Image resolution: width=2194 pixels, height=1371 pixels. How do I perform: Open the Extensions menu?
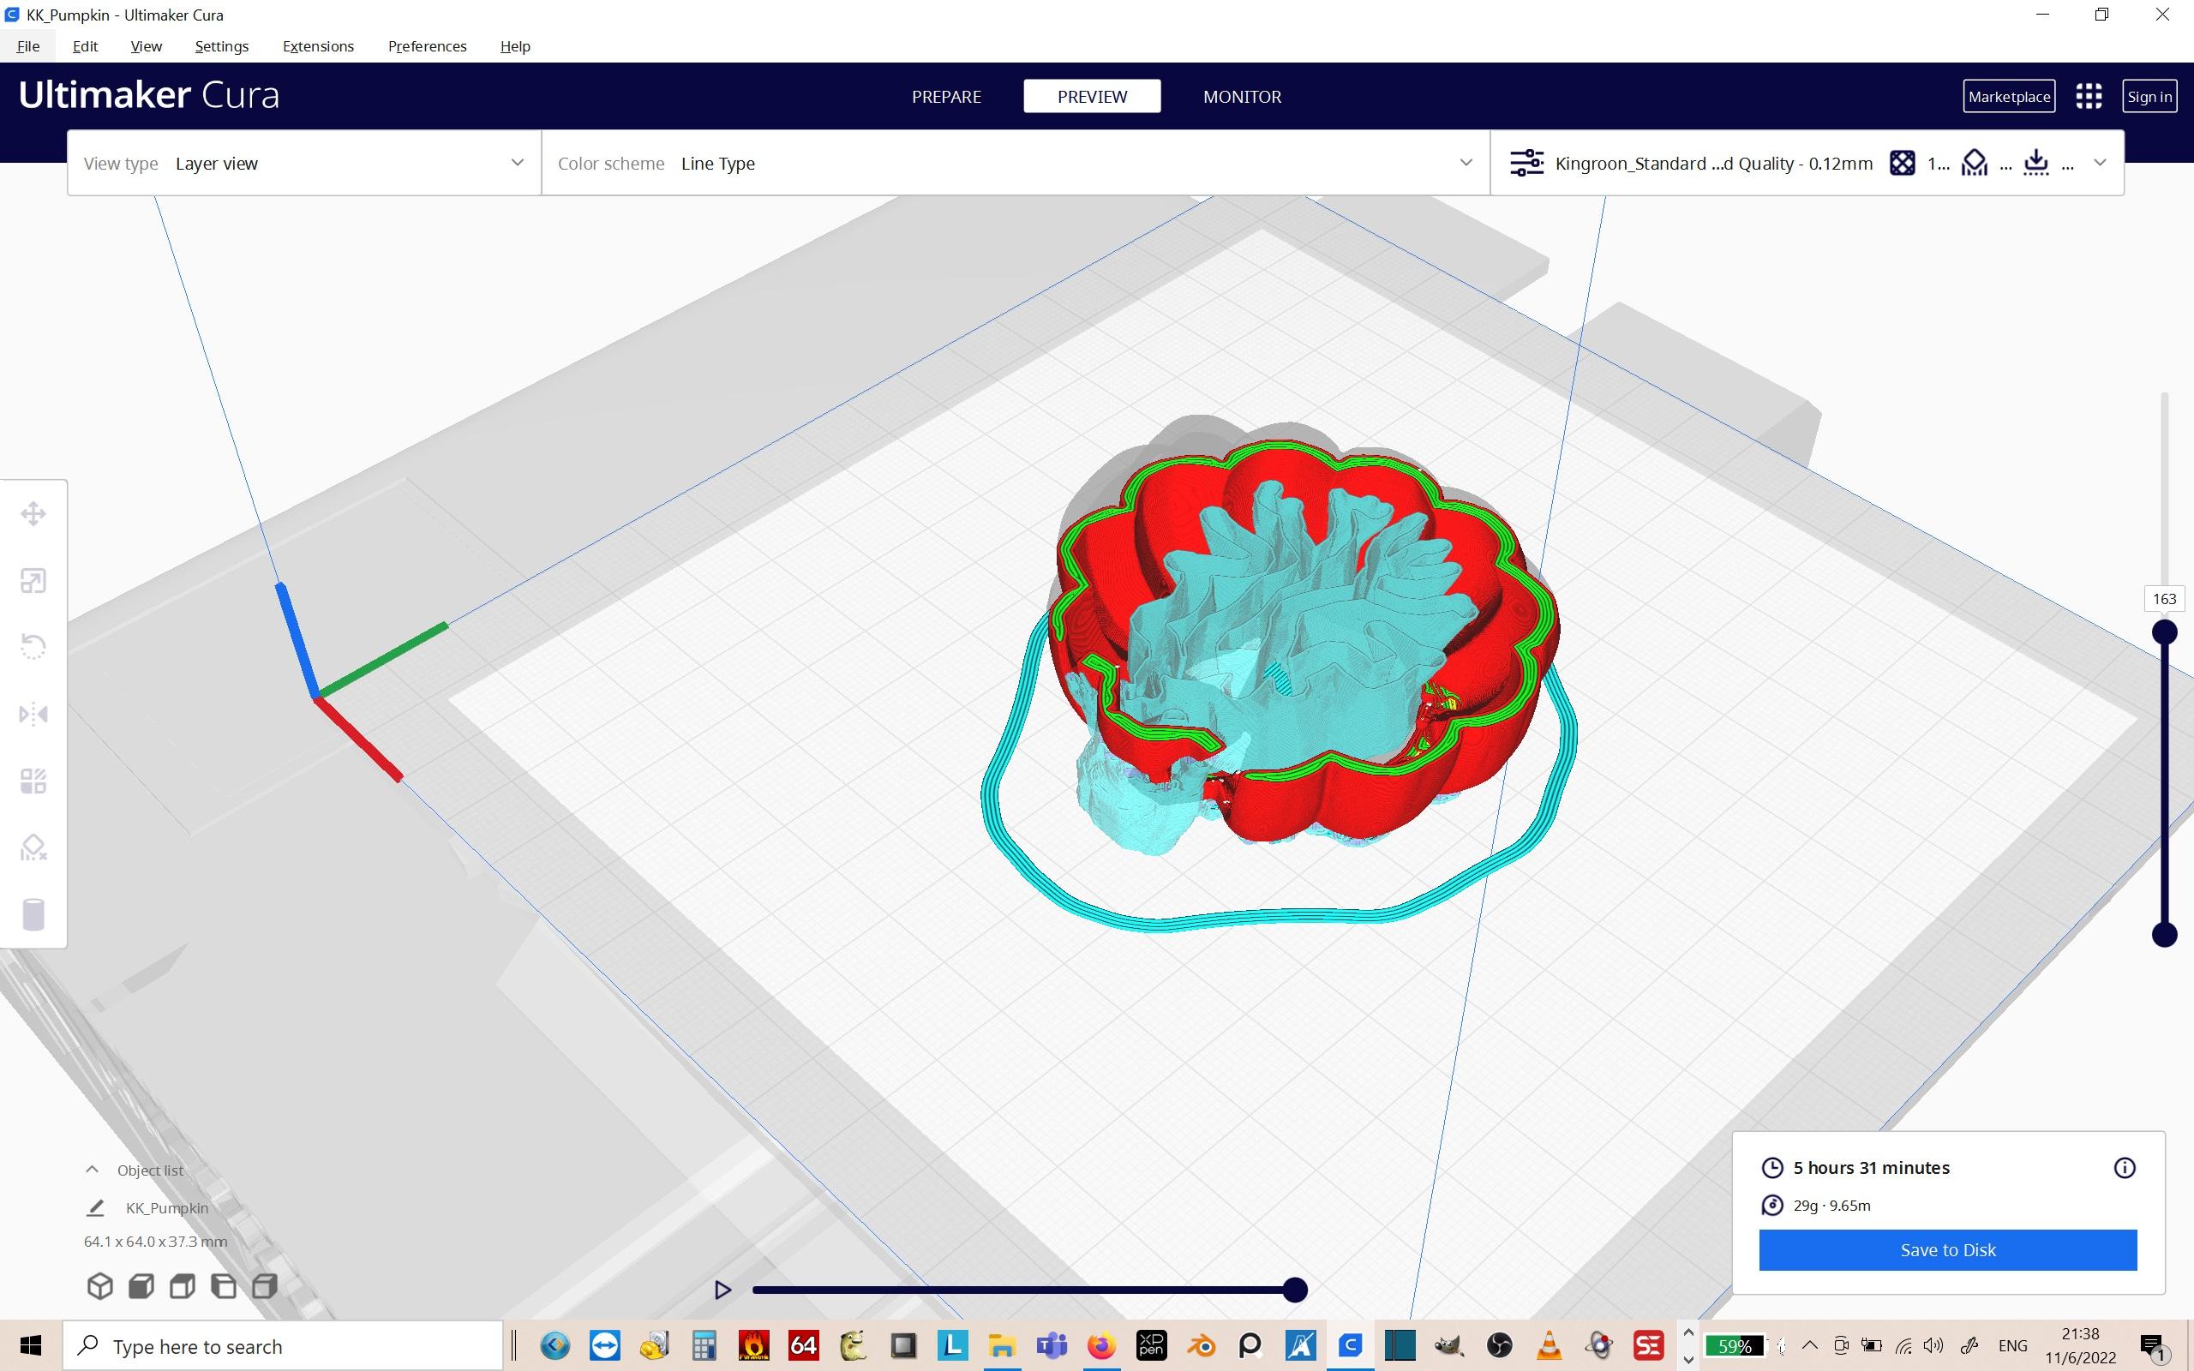pos(318,46)
